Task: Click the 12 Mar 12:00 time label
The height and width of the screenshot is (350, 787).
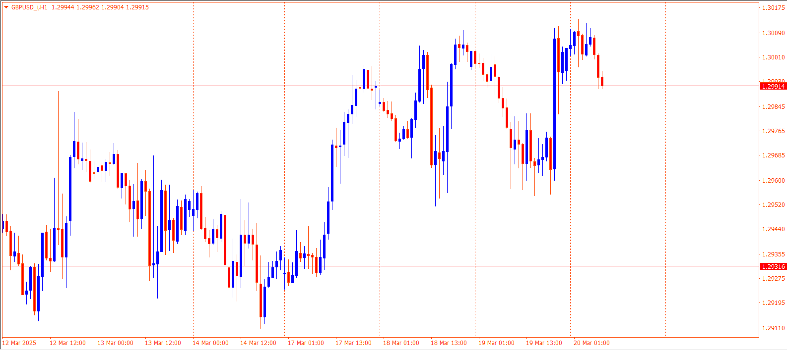Action: tap(67, 343)
